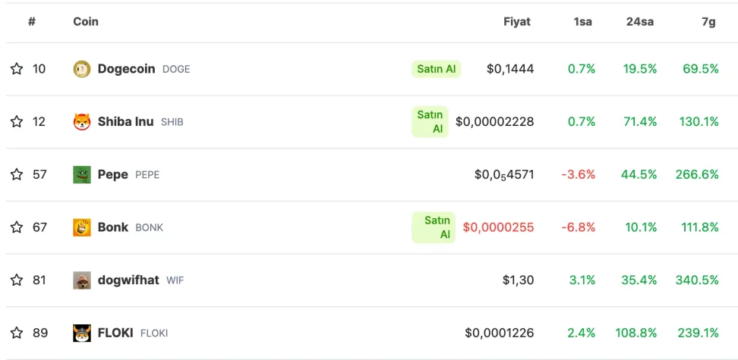Open the dogwifhat coin name link
The width and height of the screenshot is (738, 360).
pyautogui.click(x=128, y=280)
